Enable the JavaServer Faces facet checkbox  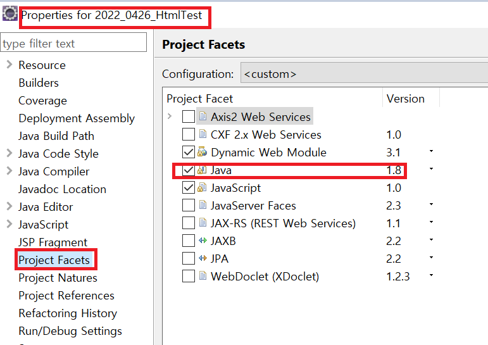click(x=189, y=206)
